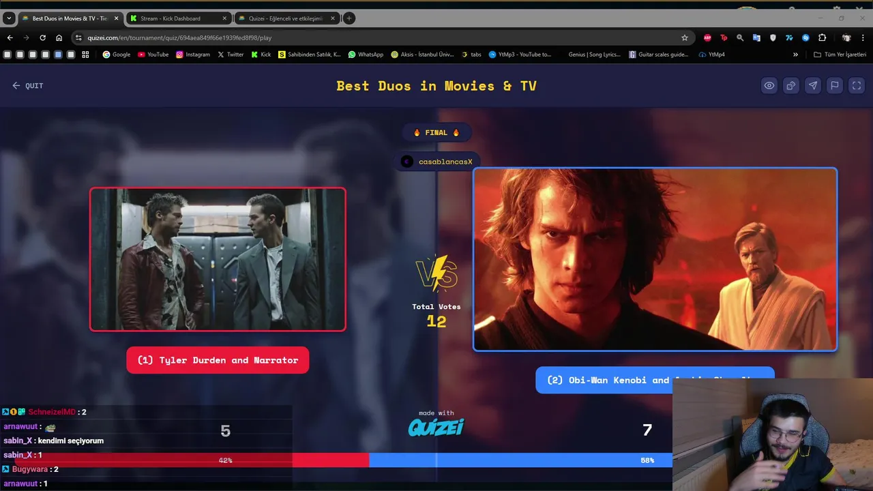Open the red Tp extension
The image size is (873, 491).
[724, 38]
